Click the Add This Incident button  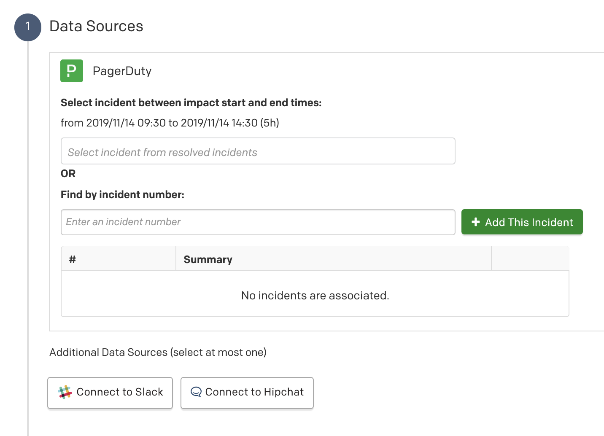(522, 222)
